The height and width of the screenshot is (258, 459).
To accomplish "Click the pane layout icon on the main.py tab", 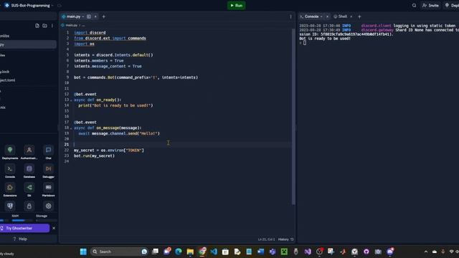I will tap(89, 16).
